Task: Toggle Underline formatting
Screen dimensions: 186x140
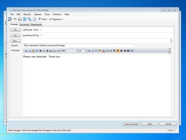Action: coord(47,51)
